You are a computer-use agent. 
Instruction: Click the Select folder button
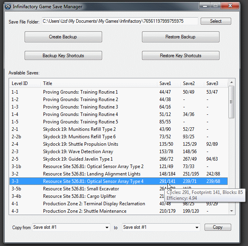pyautogui.click(x=216, y=21)
